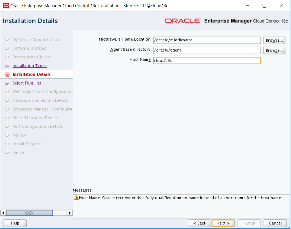Screen dimensions: 291x229
Task: Select Installation Details in the step list
Action: click(x=32, y=74)
